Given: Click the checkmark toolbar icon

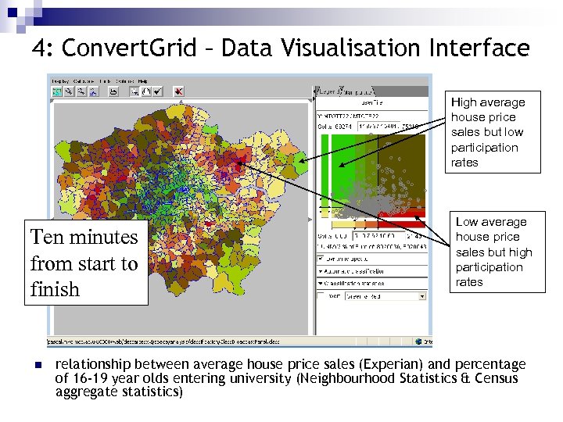Looking at the screenshot, I should point(157,92).
